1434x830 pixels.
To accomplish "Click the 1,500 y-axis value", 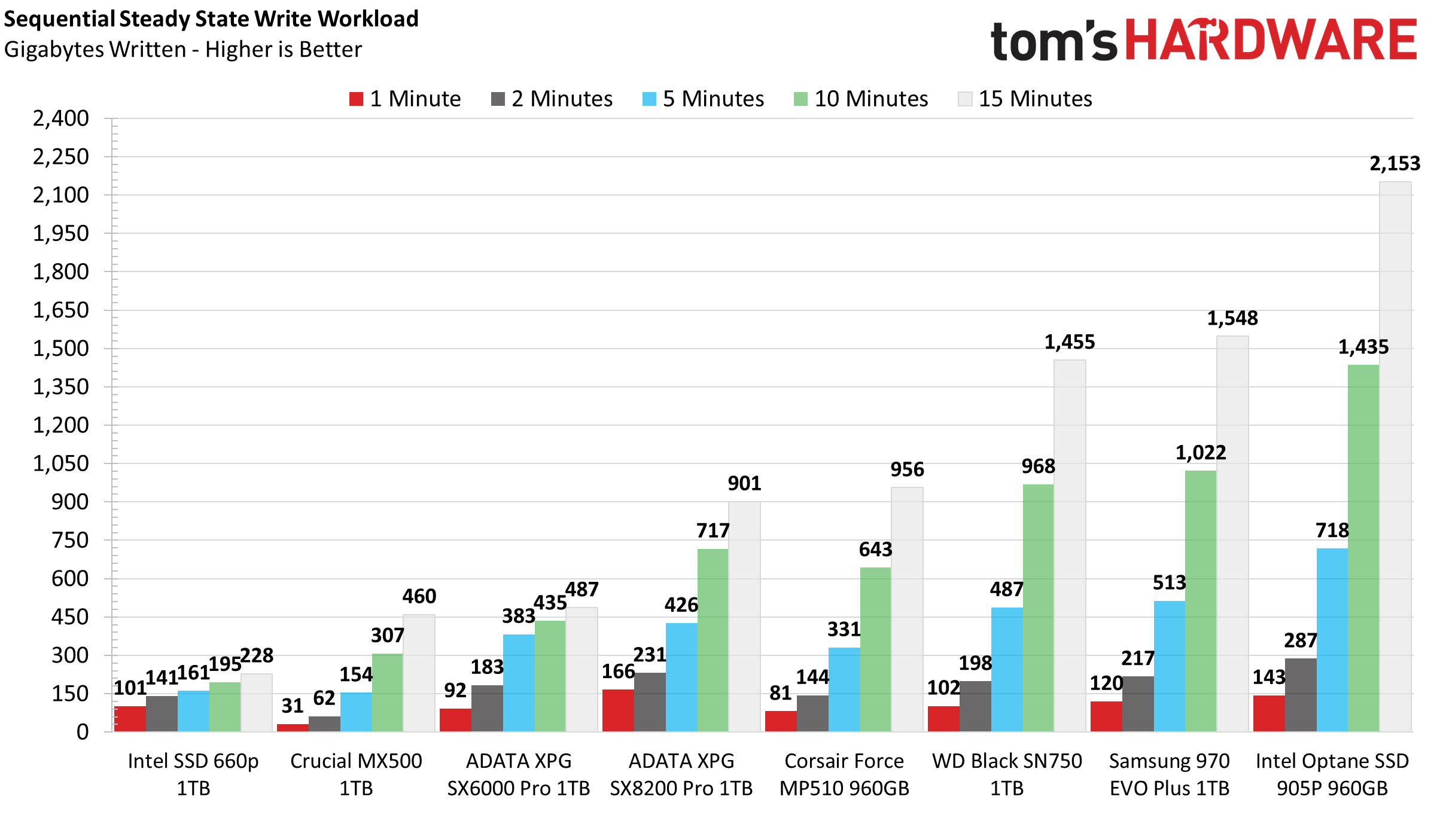I will point(60,349).
